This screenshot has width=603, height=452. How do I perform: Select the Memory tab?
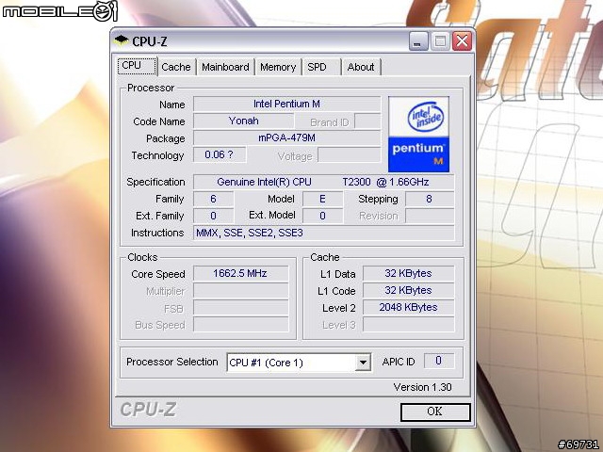(278, 67)
